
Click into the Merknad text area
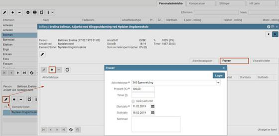tap(156, 124)
